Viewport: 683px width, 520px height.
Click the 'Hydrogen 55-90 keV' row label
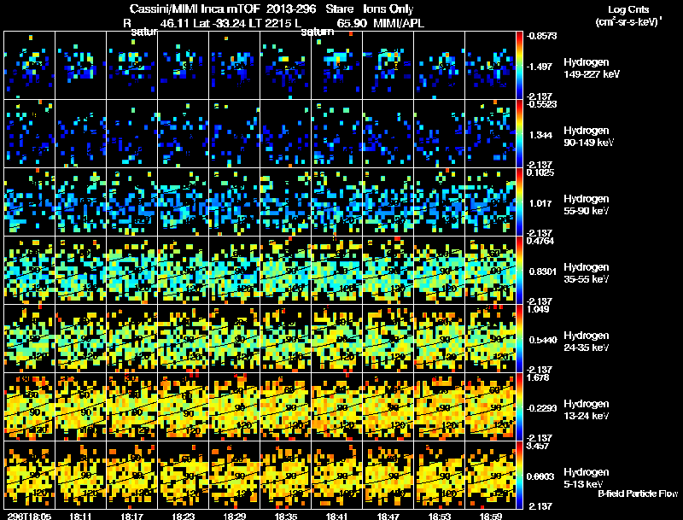587,205
